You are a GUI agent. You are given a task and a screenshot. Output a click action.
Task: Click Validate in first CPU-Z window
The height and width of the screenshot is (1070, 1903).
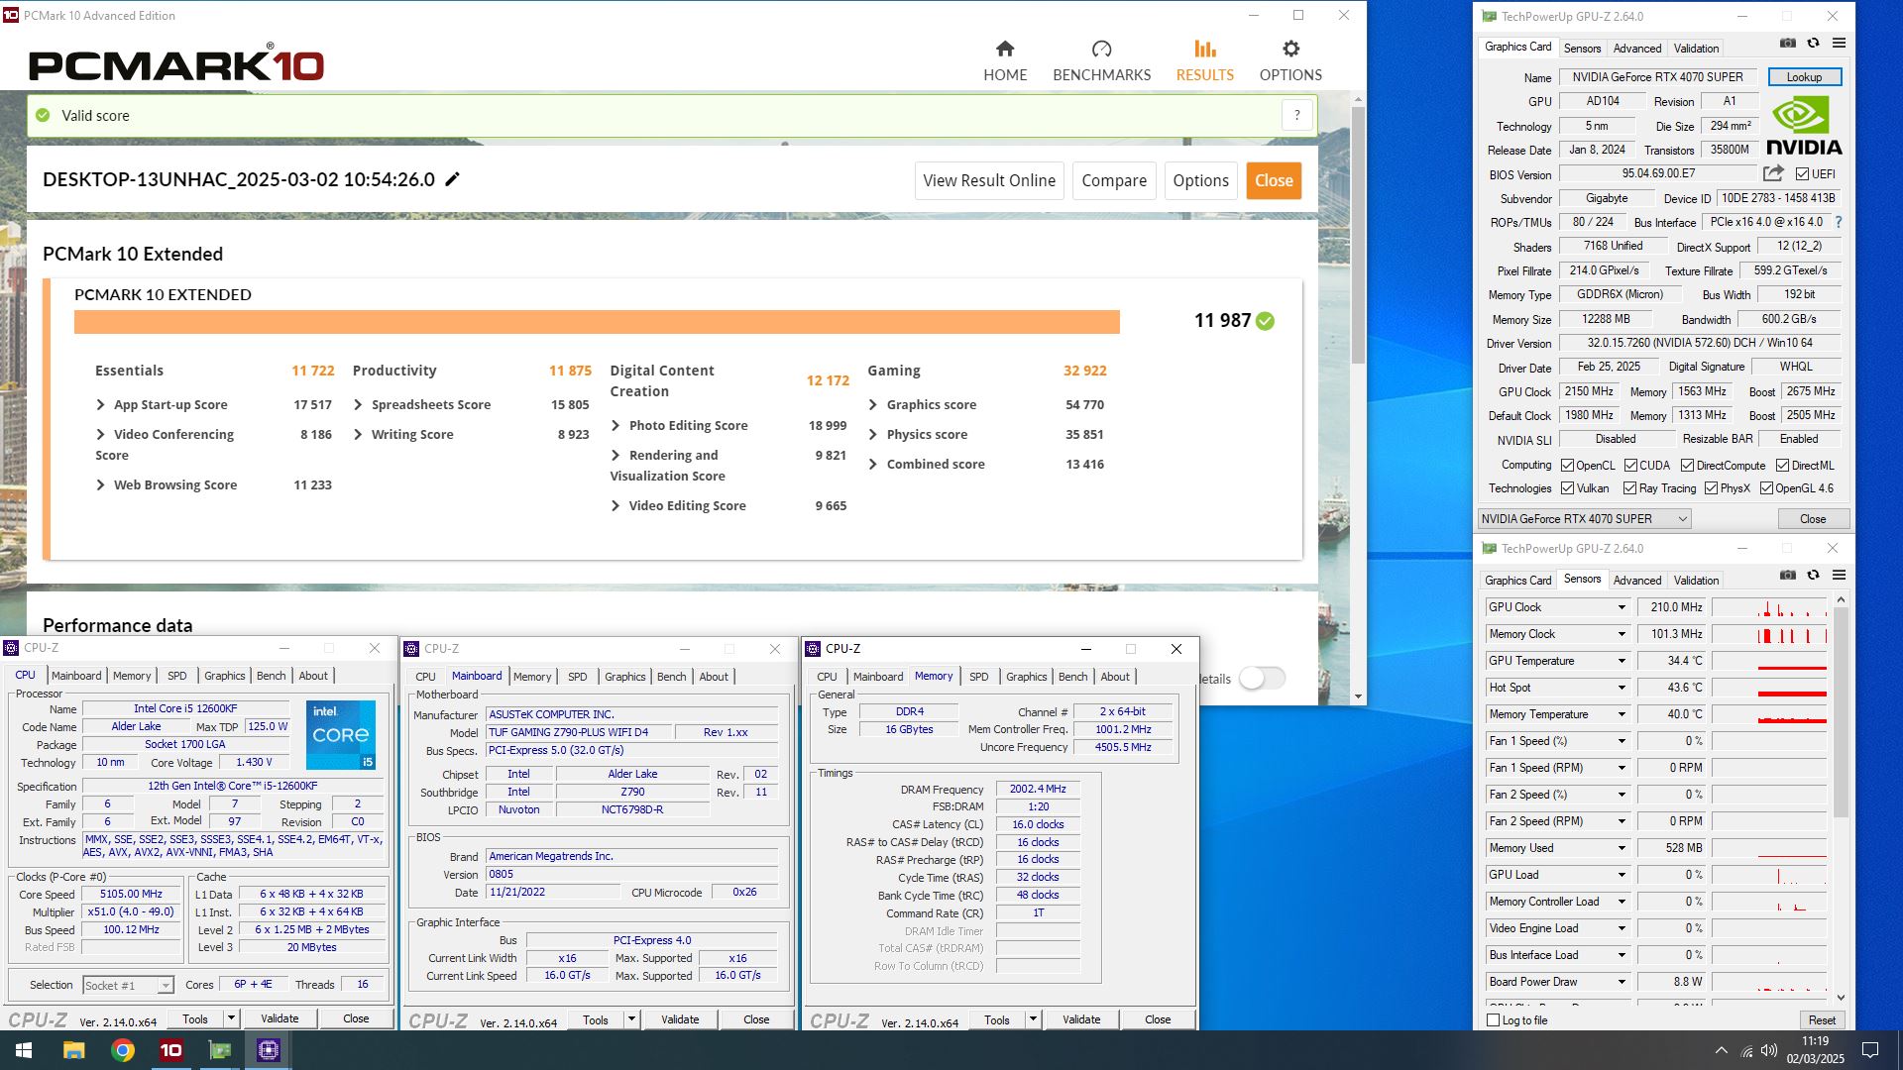(x=280, y=1018)
